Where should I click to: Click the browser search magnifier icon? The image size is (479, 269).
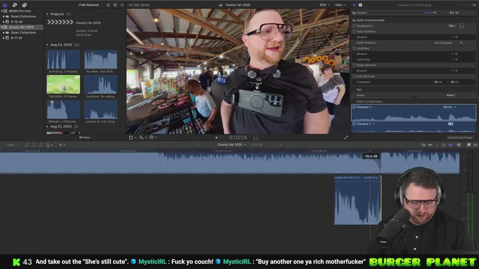click(122, 5)
